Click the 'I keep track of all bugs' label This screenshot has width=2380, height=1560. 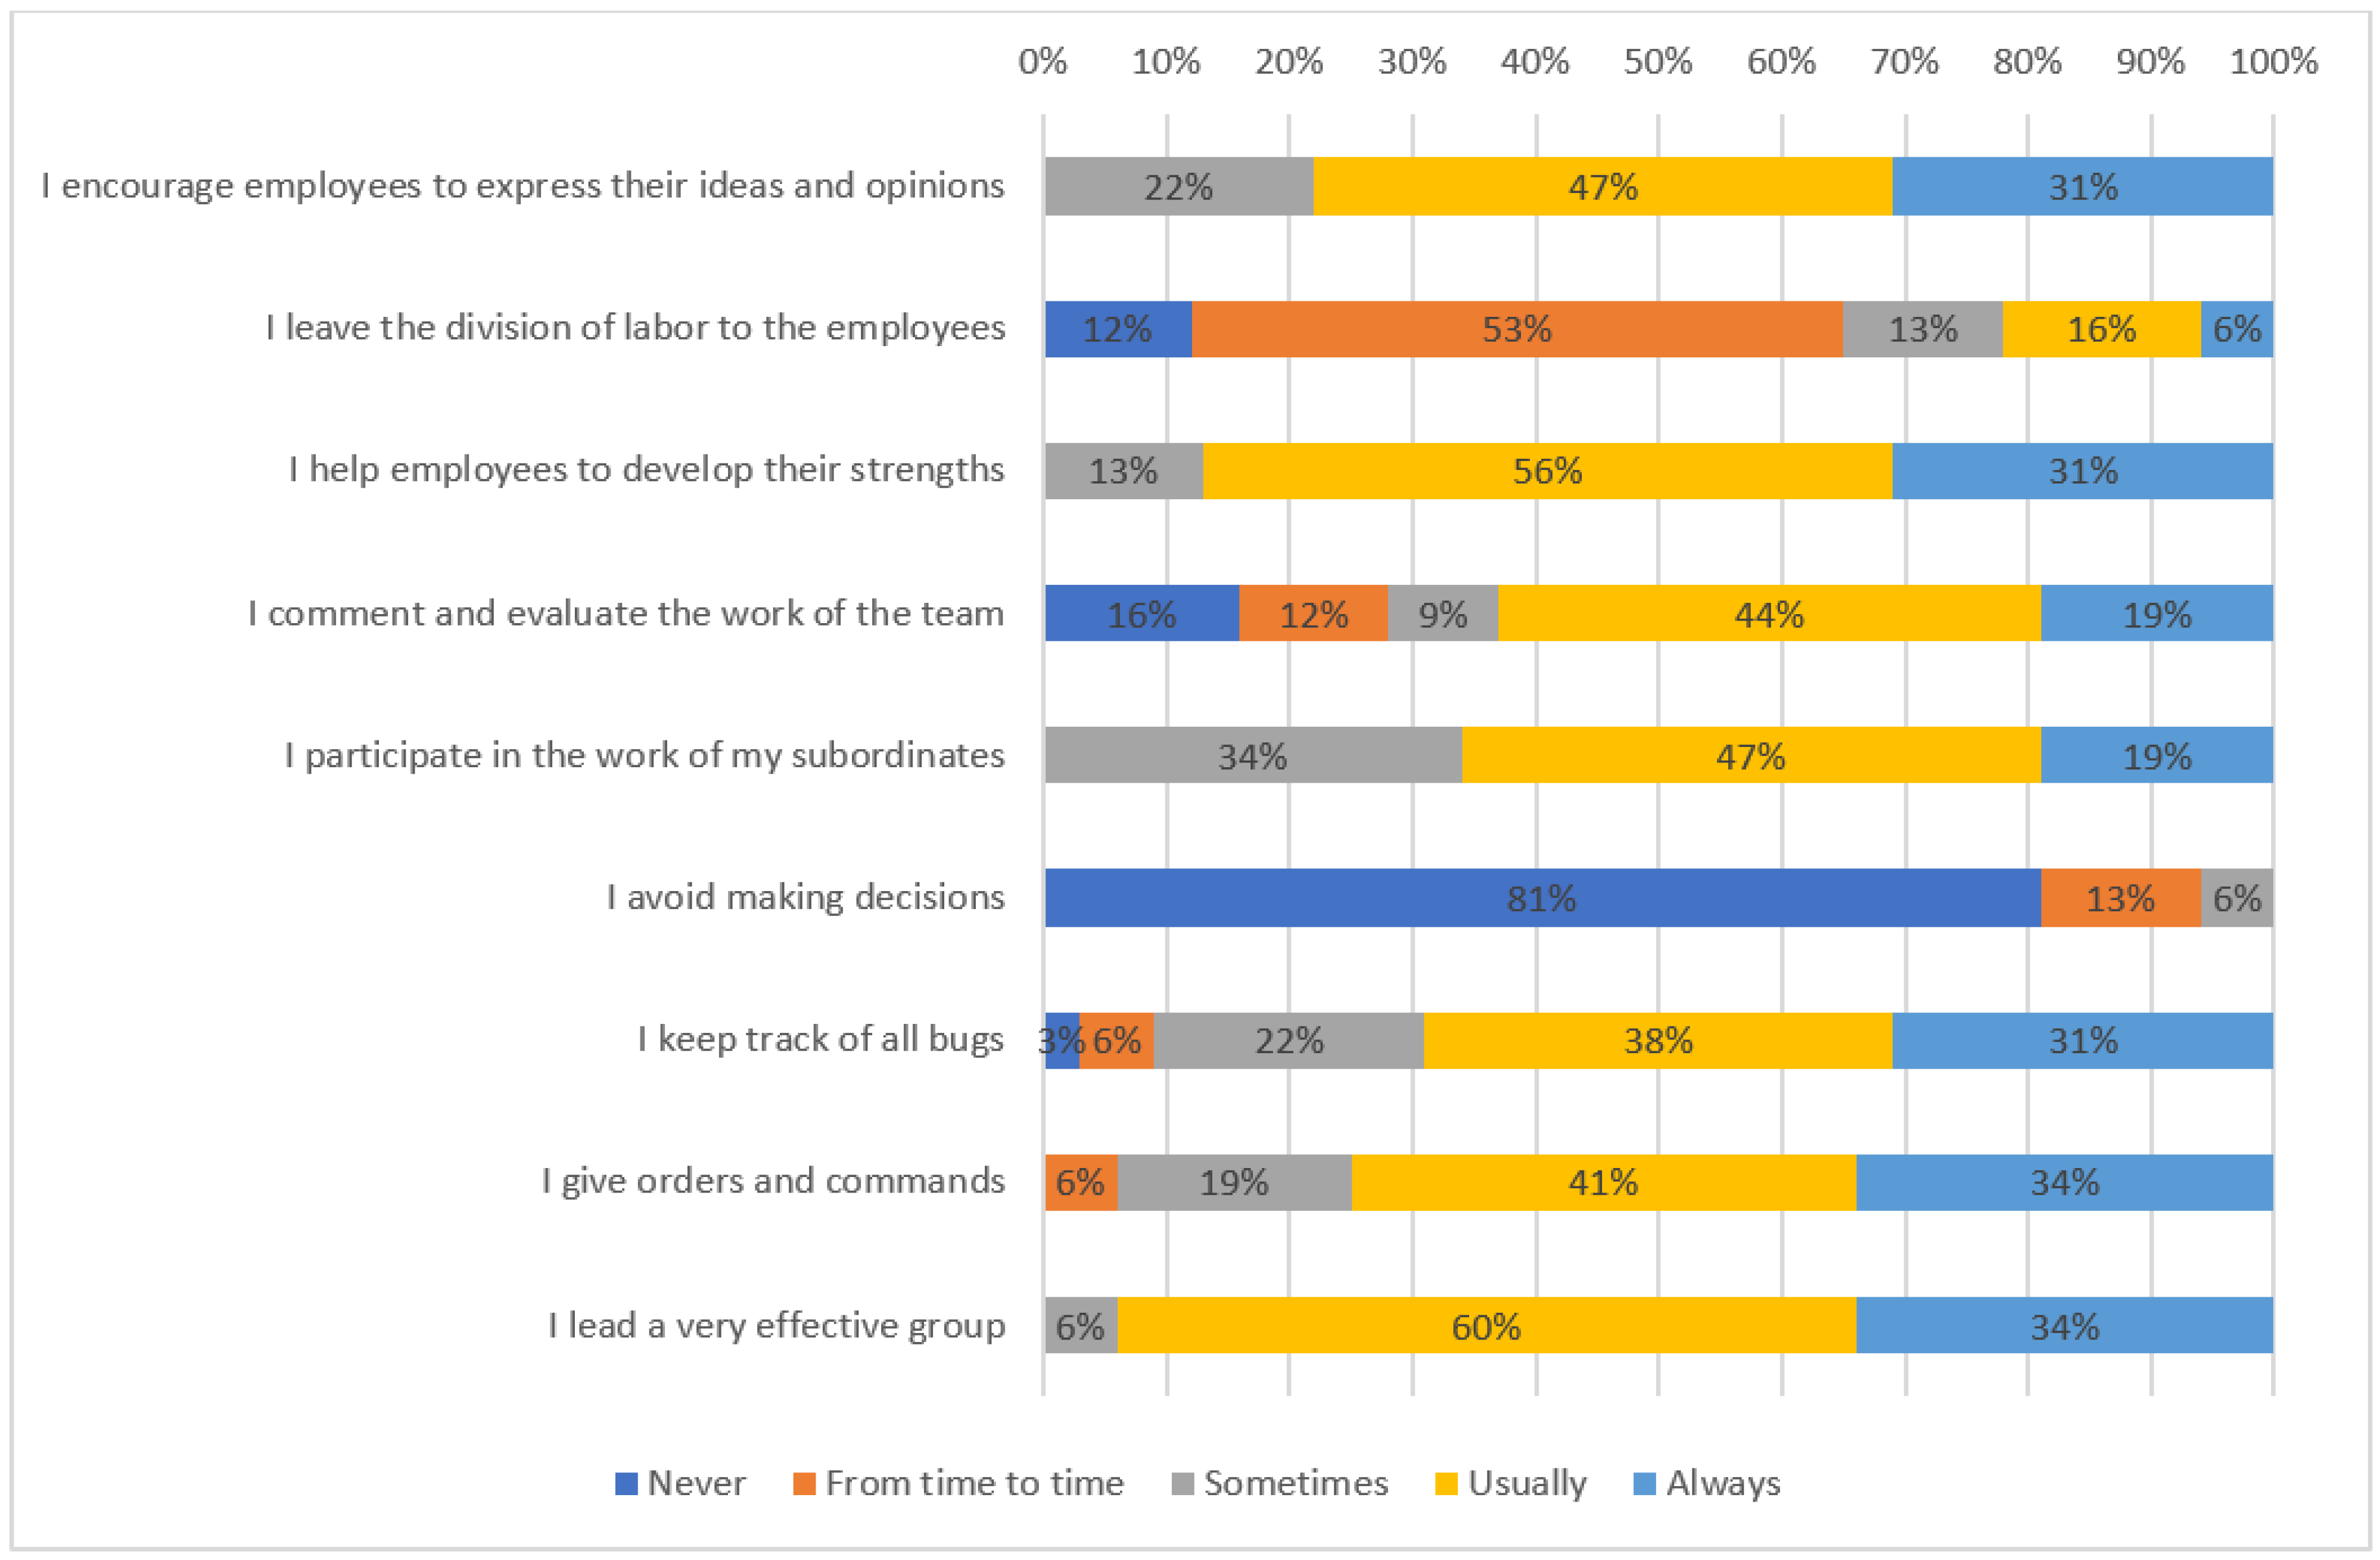821,1039
